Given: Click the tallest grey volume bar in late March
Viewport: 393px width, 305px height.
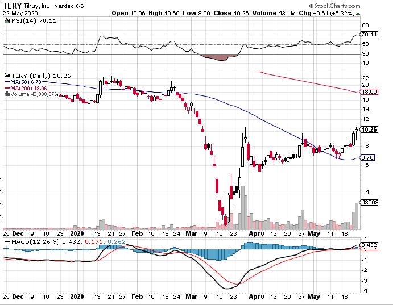Looking at the screenshot, I should pyautogui.click(x=243, y=208).
